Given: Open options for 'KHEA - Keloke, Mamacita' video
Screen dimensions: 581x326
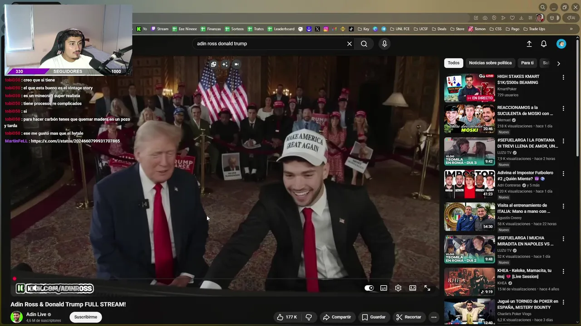Looking at the screenshot, I should (x=563, y=272).
